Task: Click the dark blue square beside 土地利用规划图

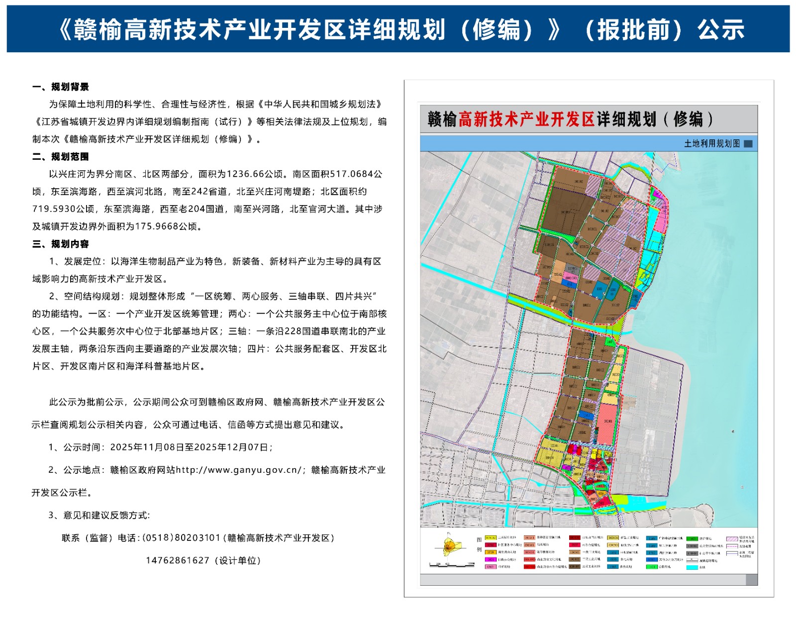Action: coord(748,144)
